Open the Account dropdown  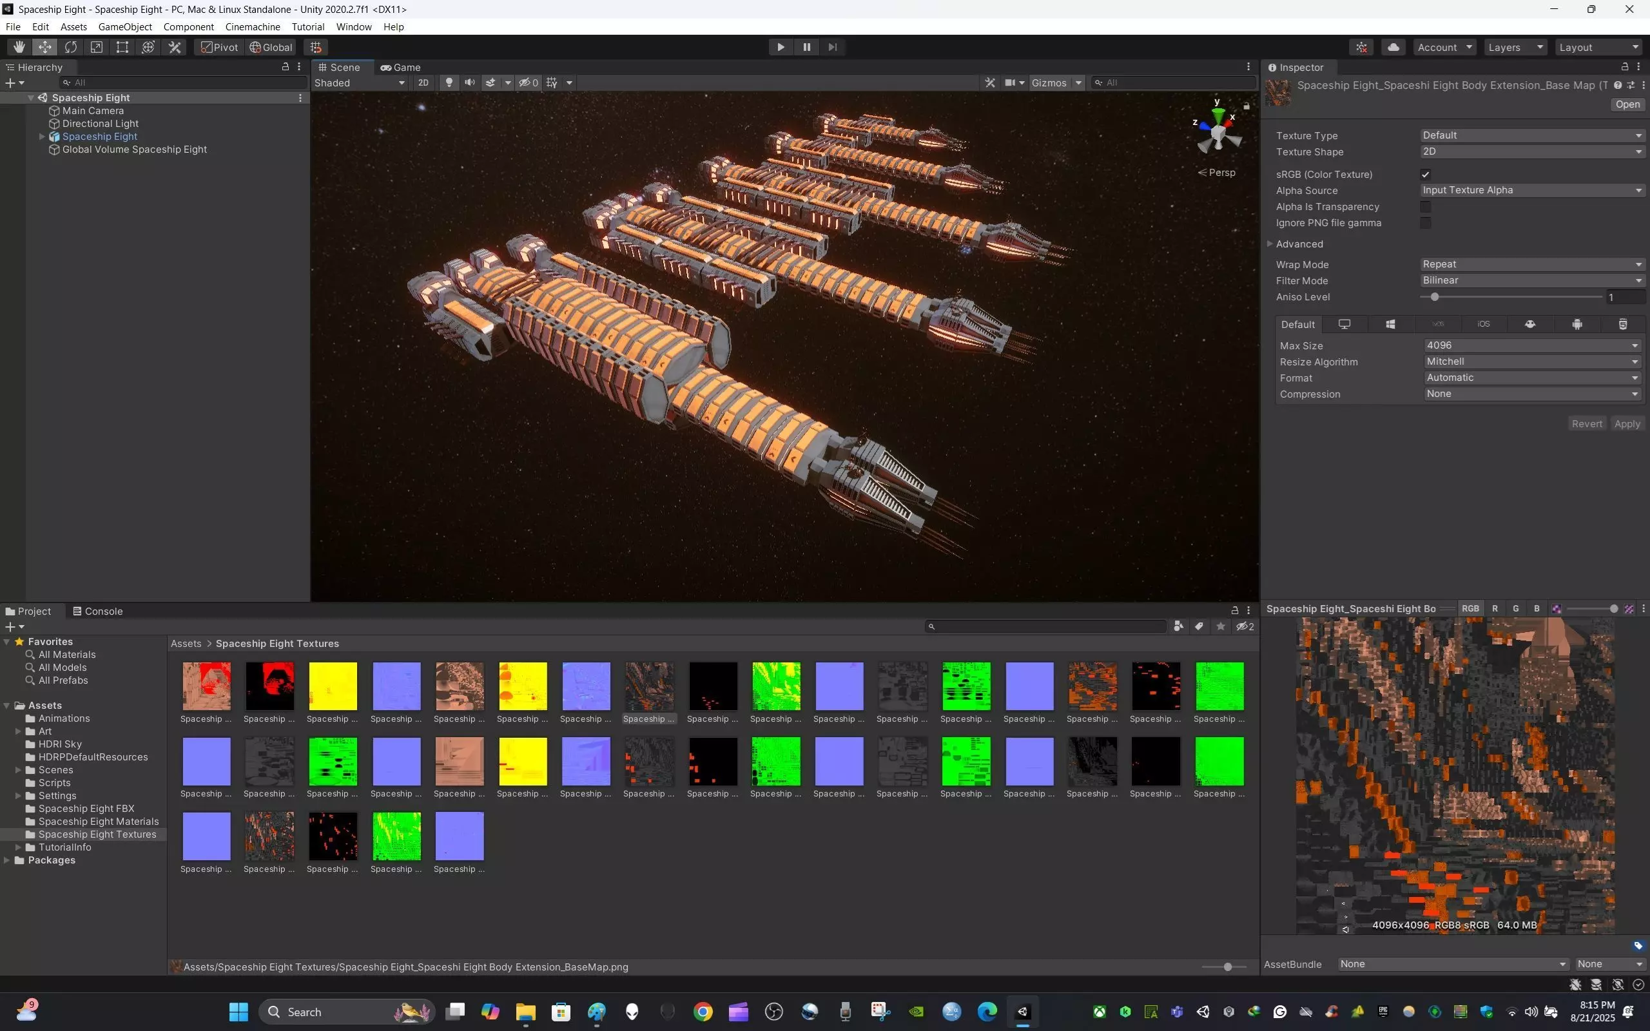click(1445, 47)
